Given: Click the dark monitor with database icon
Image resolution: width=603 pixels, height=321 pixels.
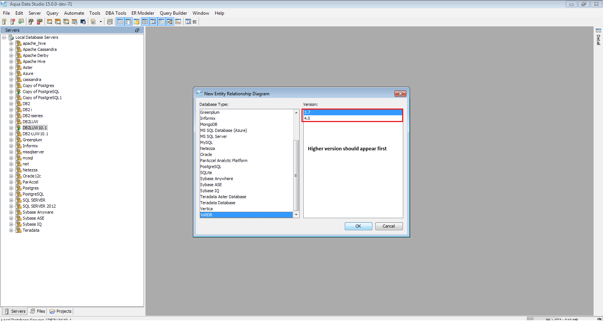Looking at the screenshot, I should tap(83, 22).
